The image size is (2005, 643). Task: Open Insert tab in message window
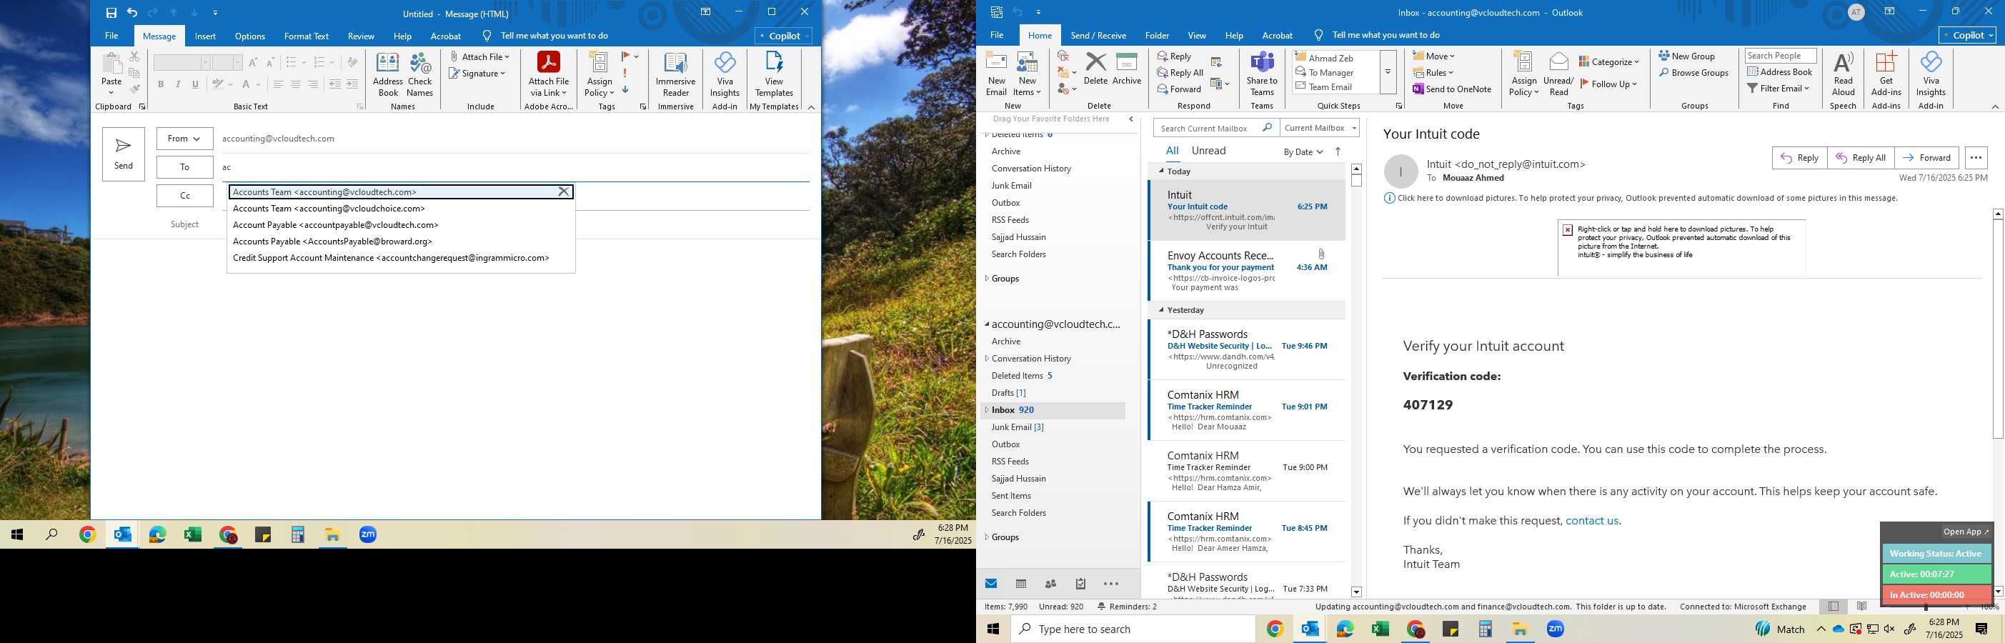pyautogui.click(x=206, y=36)
